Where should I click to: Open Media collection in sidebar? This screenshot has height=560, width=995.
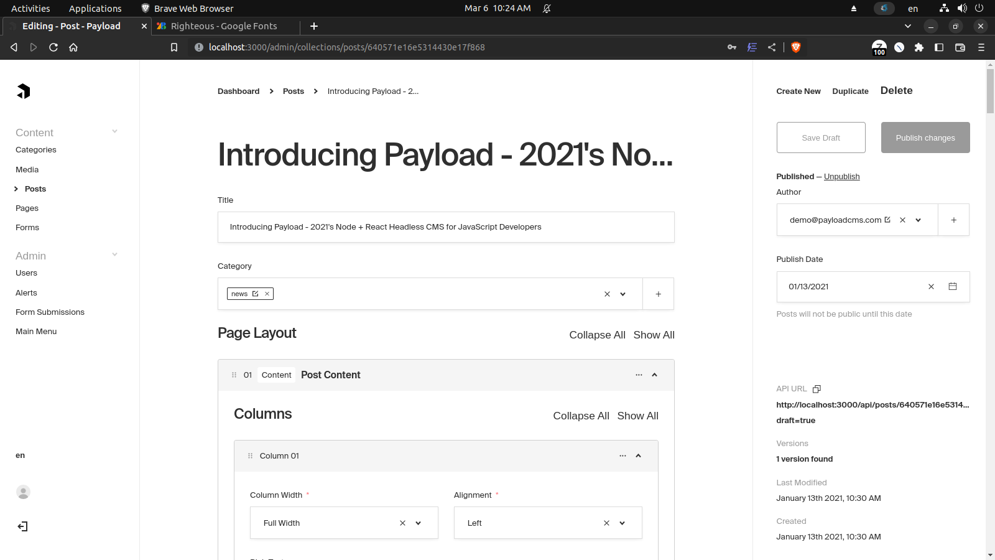tap(27, 169)
